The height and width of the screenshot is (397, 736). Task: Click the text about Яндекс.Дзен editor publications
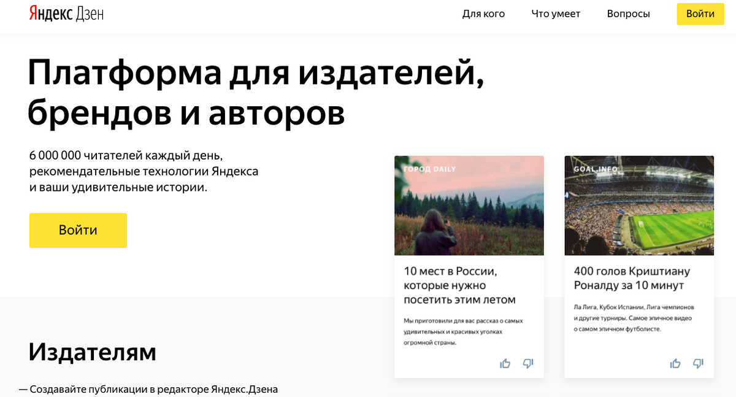[x=149, y=389]
